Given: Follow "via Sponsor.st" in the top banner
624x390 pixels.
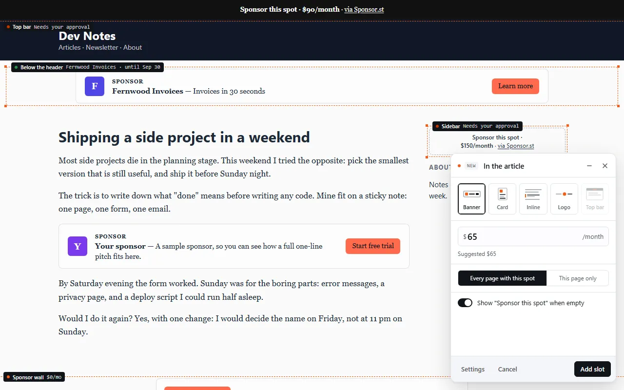Looking at the screenshot, I should pos(364,9).
